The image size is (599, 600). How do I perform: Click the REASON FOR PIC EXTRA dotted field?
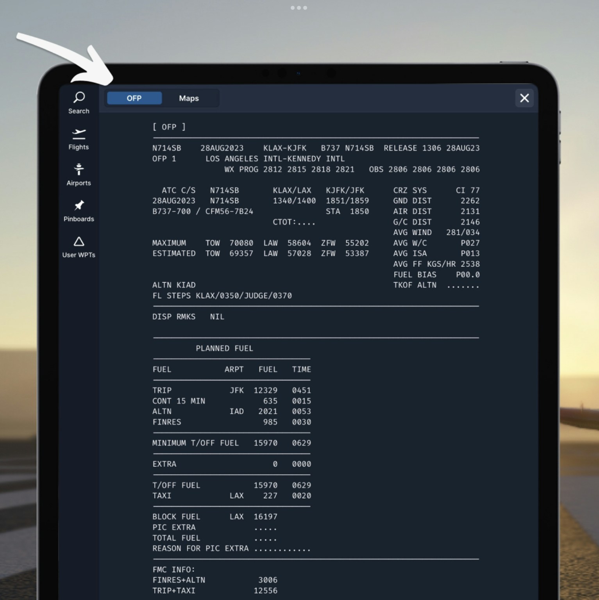282,549
